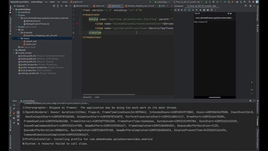Rerun androidApp in Run panel

[14, 105]
